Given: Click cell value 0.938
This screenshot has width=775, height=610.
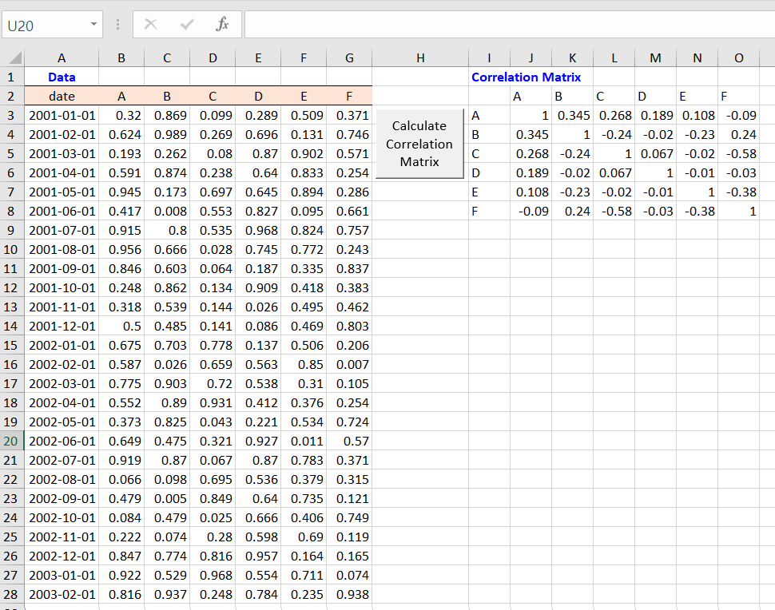Looking at the screenshot, I should 349,594.
